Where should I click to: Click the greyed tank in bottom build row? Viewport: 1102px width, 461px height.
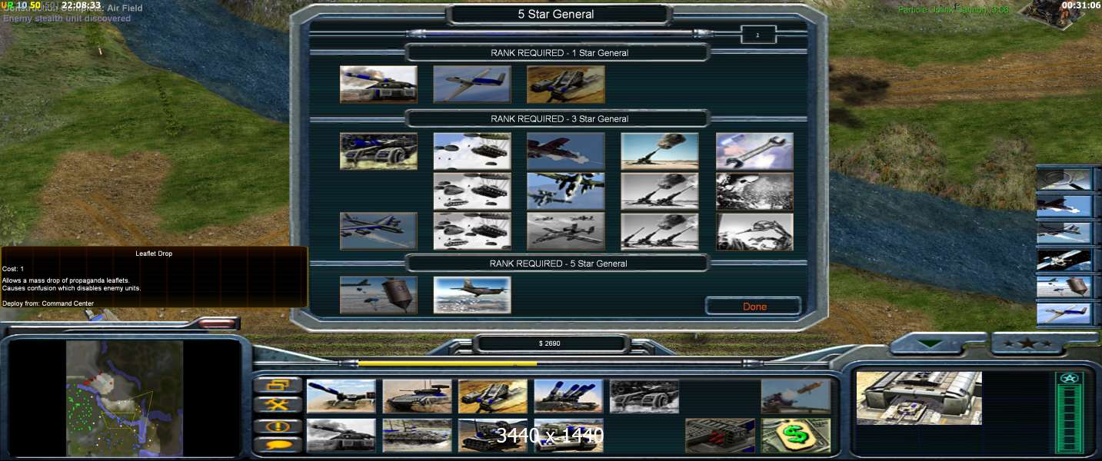(341, 435)
